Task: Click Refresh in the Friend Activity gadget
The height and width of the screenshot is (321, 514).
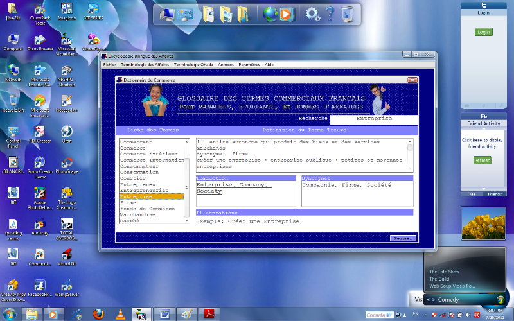Action: 483,160
